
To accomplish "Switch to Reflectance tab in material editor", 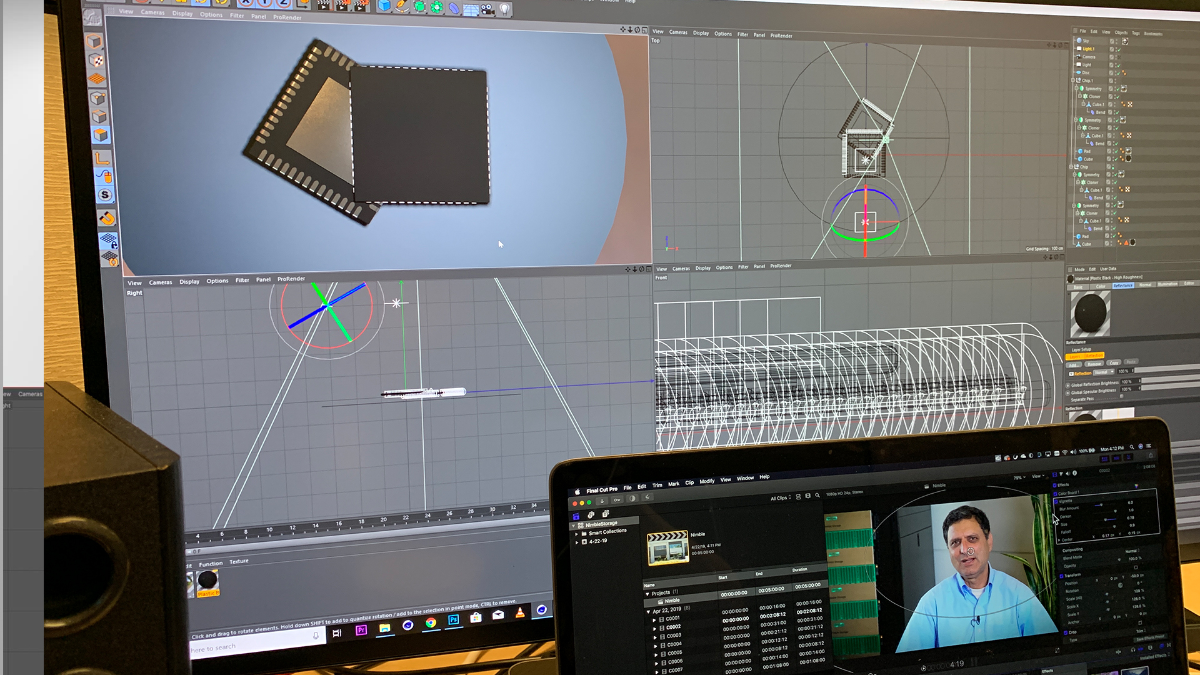I will pyautogui.click(x=1122, y=286).
